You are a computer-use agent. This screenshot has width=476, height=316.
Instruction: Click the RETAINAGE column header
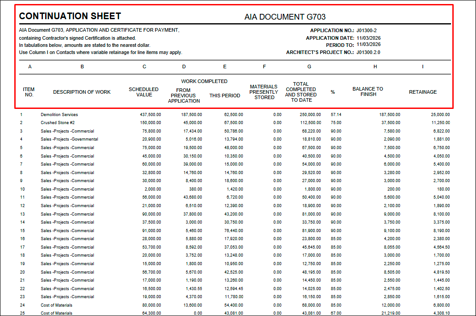click(422, 92)
